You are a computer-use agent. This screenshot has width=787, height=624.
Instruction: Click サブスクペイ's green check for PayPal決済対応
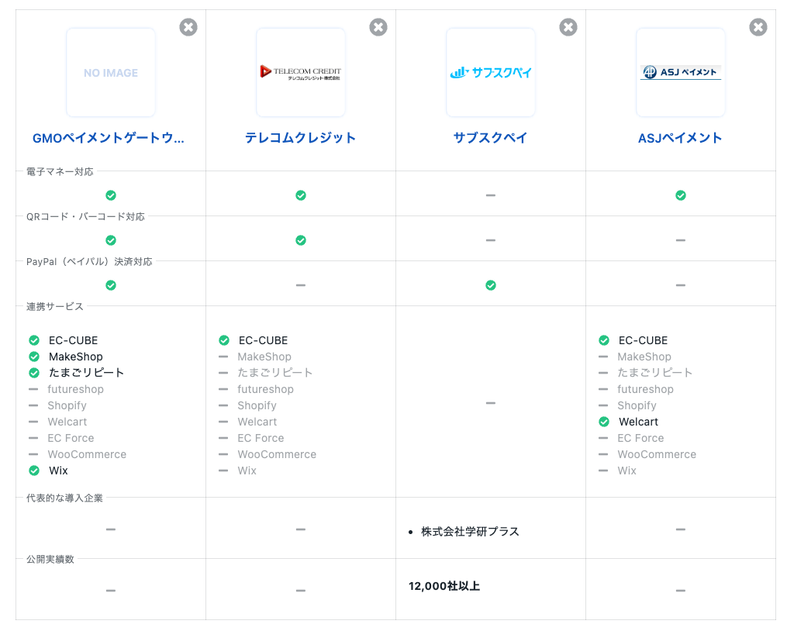pos(491,285)
